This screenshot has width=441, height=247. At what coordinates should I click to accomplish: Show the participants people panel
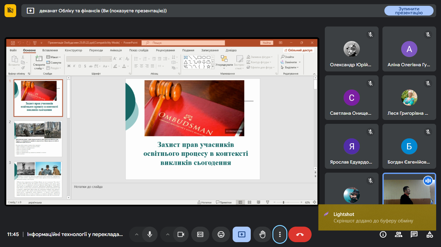pyautogui.click(x=399, y=234)
